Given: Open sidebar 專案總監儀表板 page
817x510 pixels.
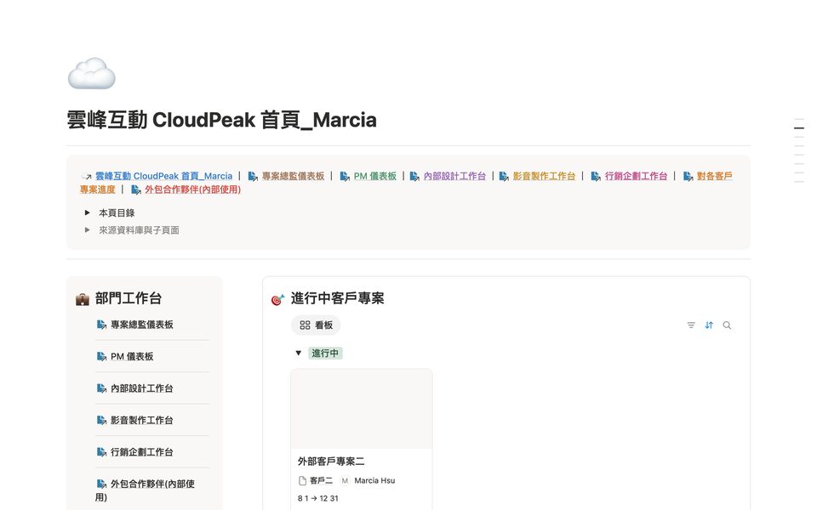Looking at the screenshot, I should (x=142, y=325).
